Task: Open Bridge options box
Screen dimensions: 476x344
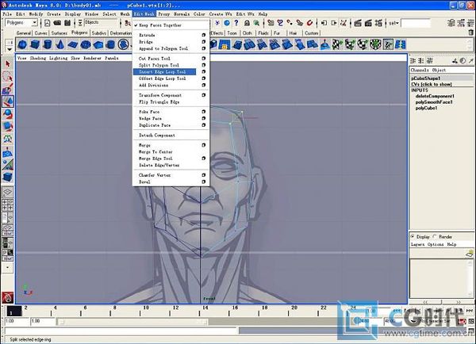Action: (x=204, y=41)
